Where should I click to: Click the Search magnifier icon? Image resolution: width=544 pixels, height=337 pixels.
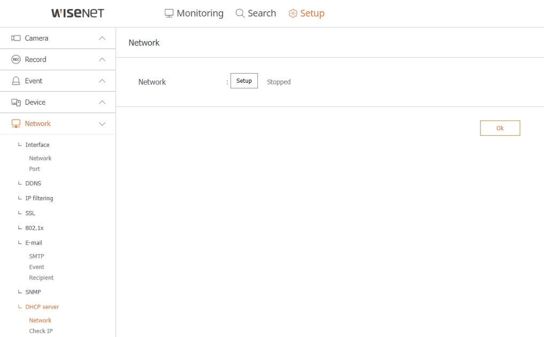pos(240,13)
